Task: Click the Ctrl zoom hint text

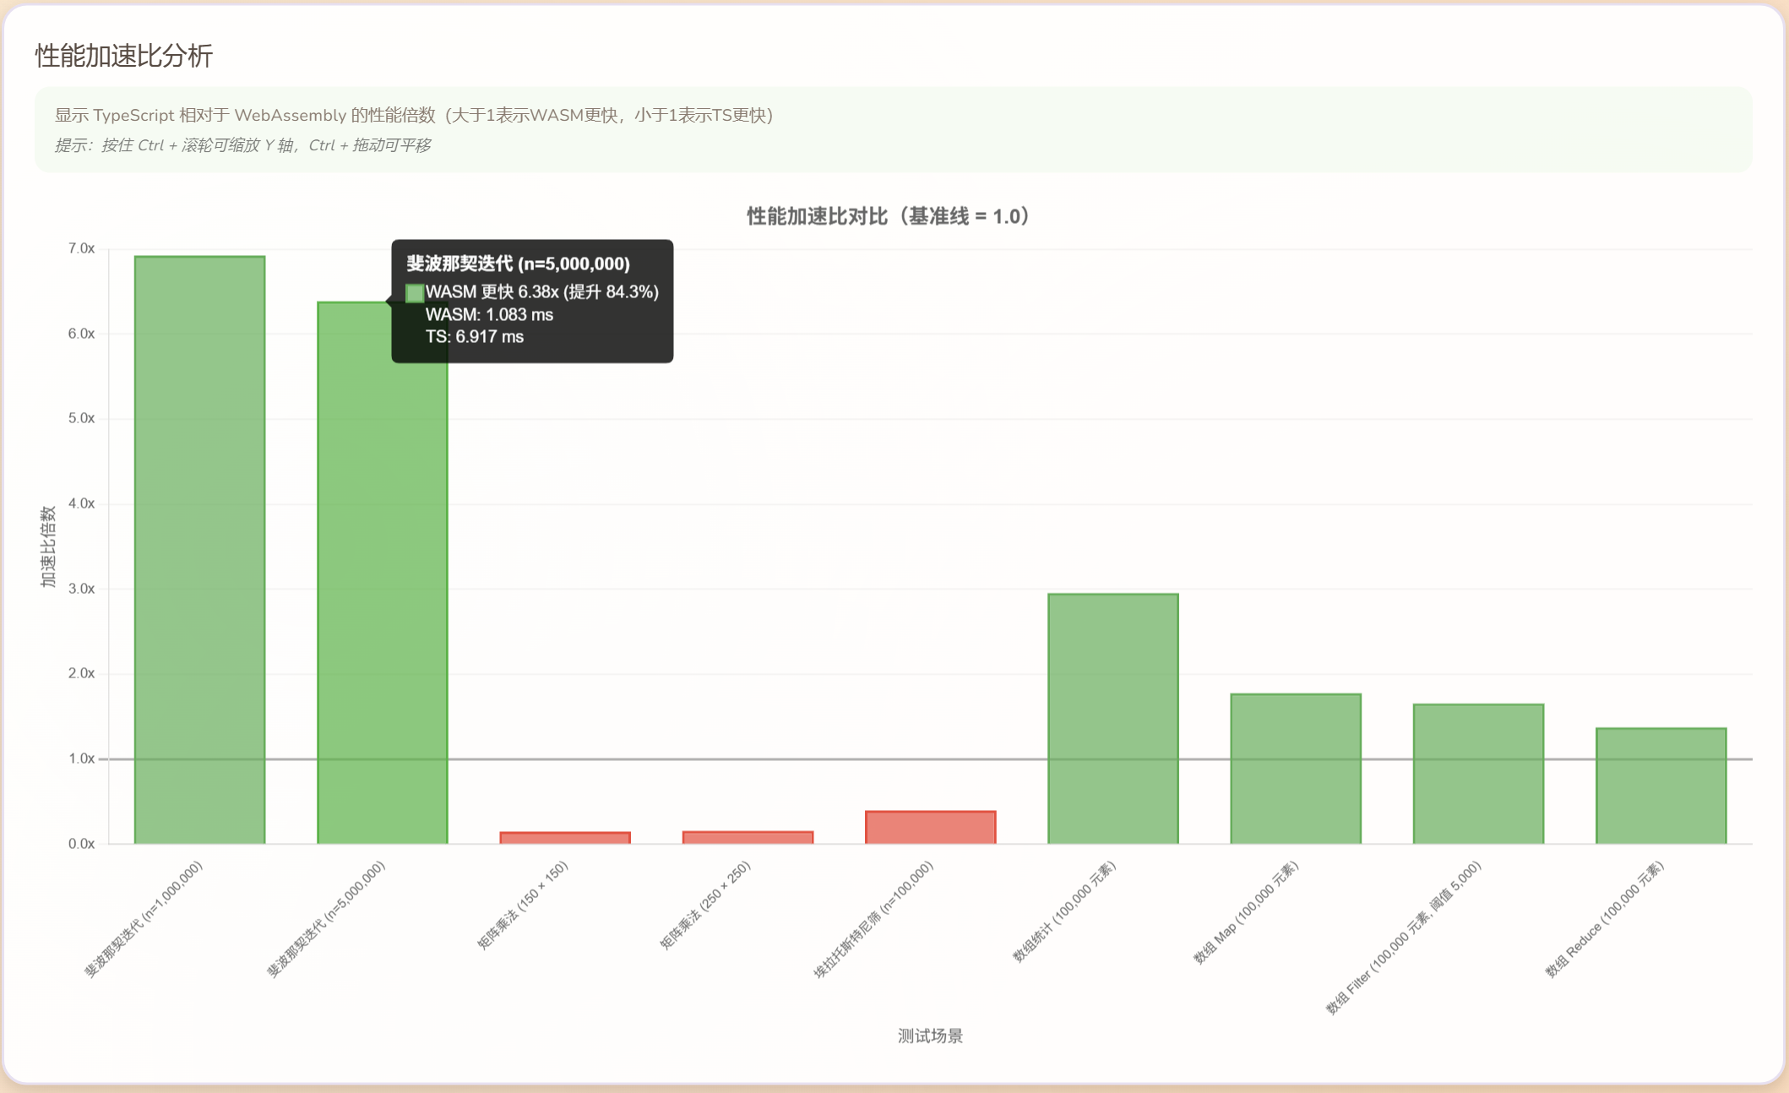Action: pos(242,145)
